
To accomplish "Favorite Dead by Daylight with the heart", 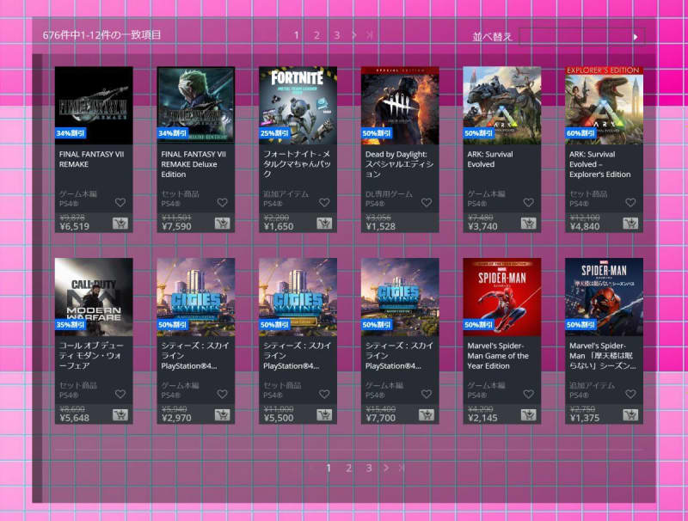I will tap(427, 203).
